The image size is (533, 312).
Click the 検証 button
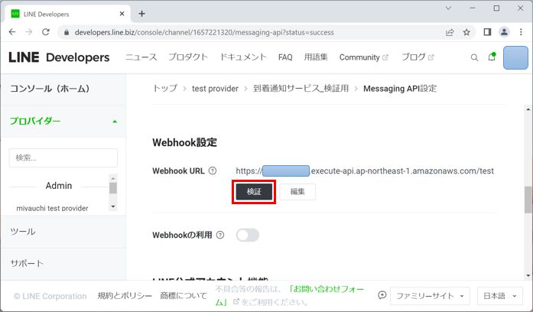coord(254,192)
